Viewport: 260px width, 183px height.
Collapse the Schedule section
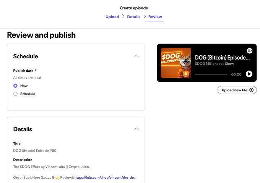point(136,56)
